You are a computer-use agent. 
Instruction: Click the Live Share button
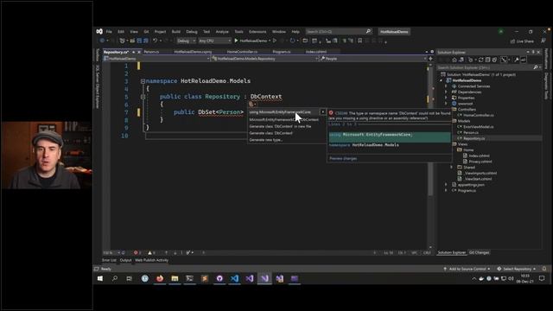click(x=522, y=41)
